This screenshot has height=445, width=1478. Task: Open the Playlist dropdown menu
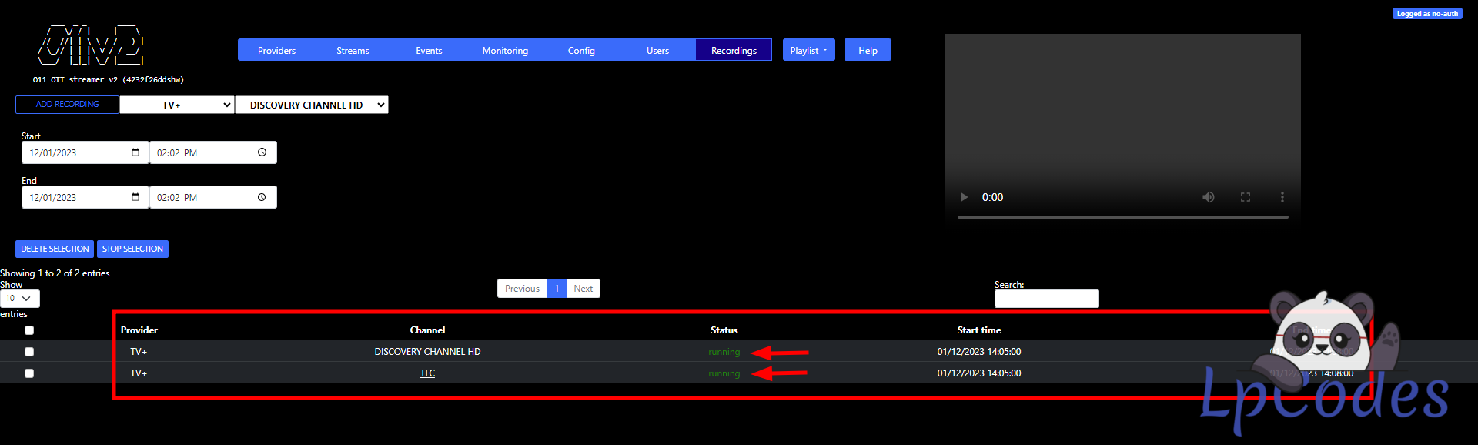pyautogui.click(x=808, y=50)
